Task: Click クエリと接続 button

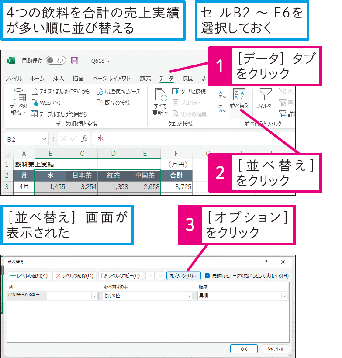Action: click(x=189, y=92)
